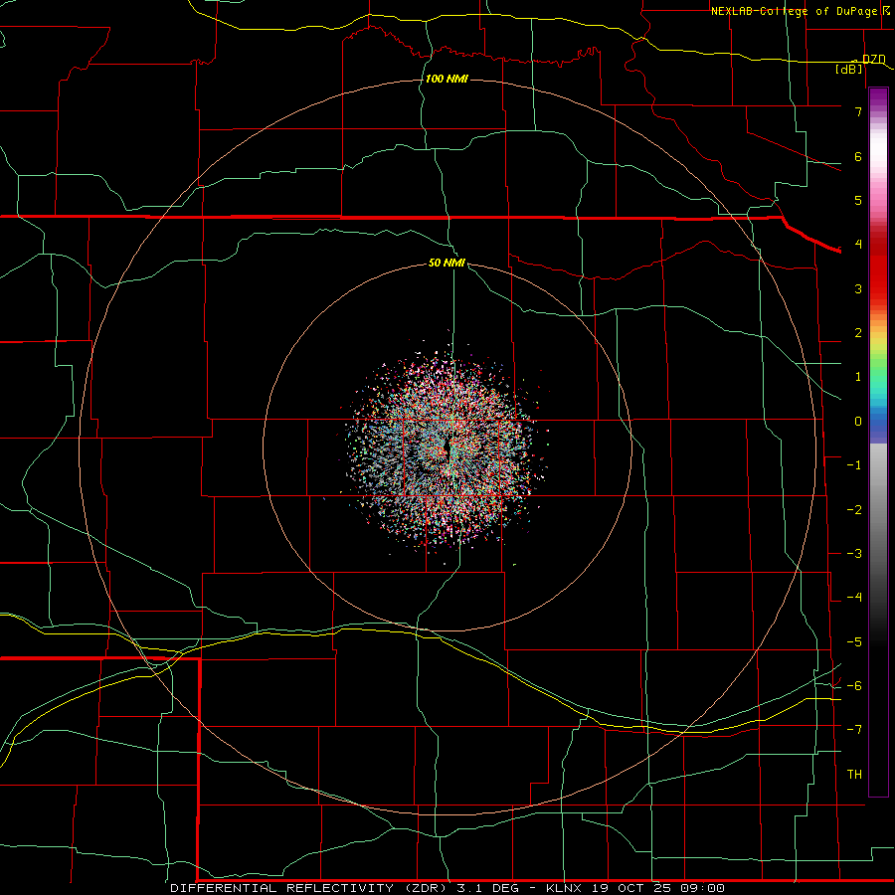Click the "3.1 DEG" elevation angle text

point(488,888)
